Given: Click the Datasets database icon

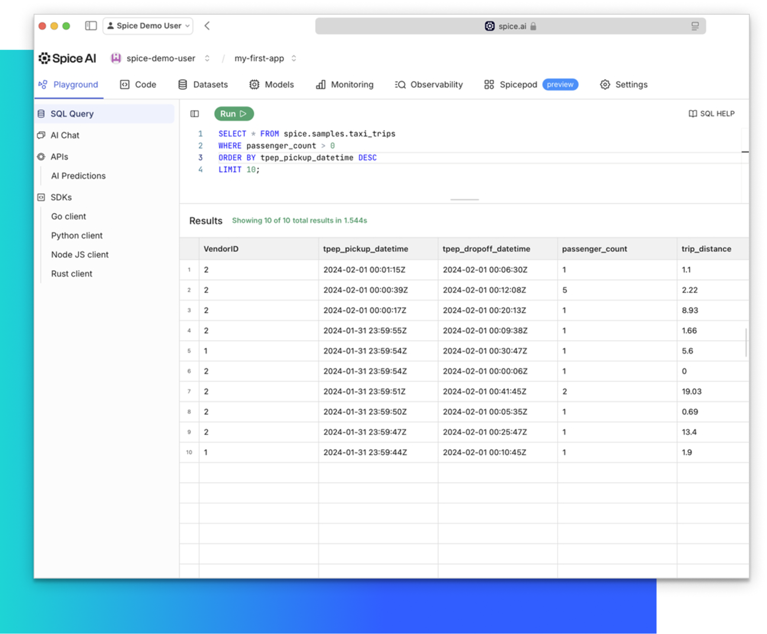Looking at the screenshot, I should [182, 85].
